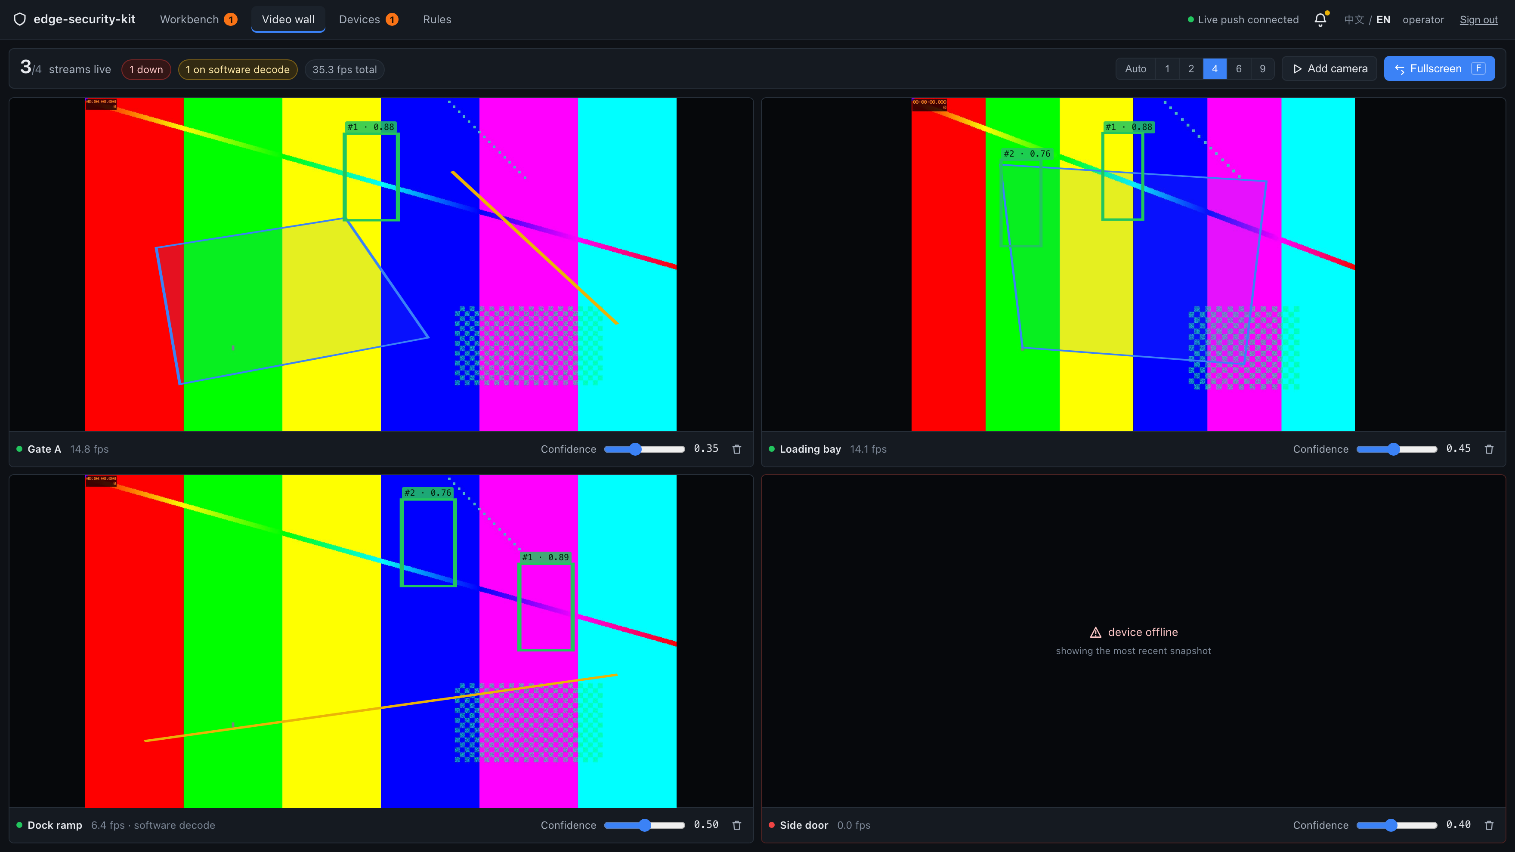Select 4-camera grid layout
This screenshot has height=852, width=1515.
[x=1215, y=69]
